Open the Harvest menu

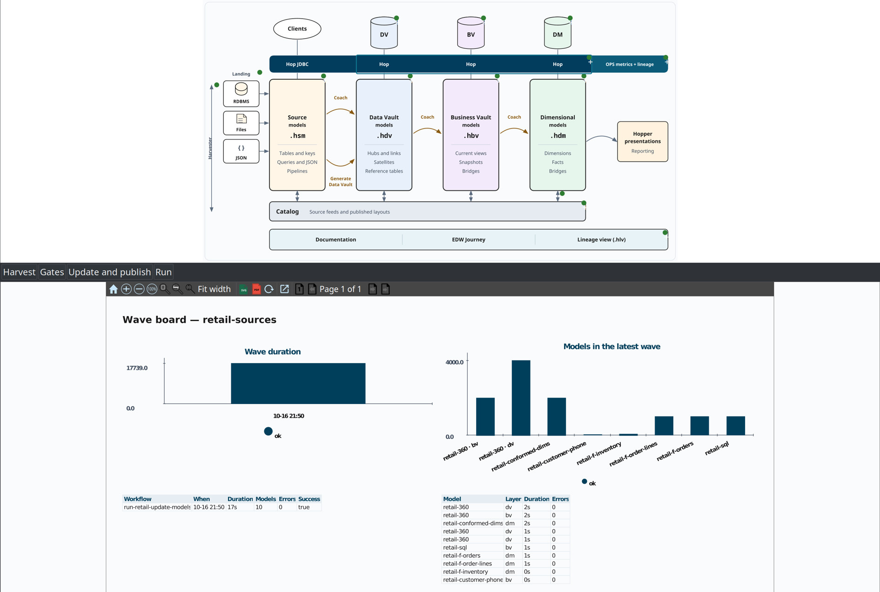point(19,272)
